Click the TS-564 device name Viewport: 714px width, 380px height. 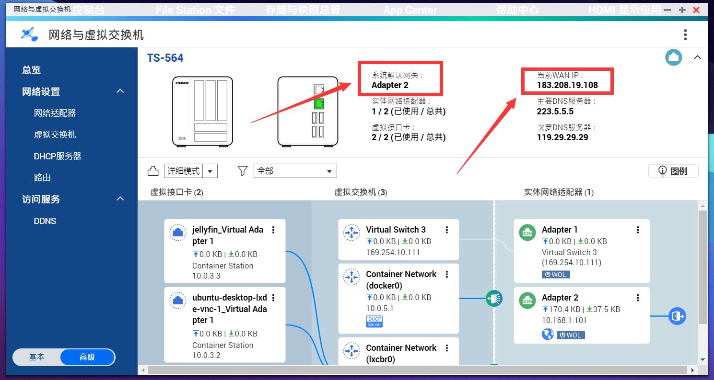pyautogui.click(x=165, y=58)
